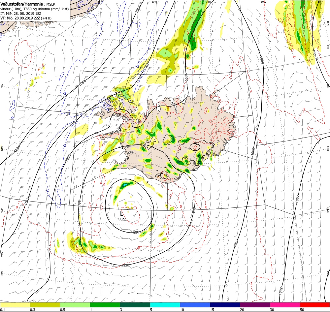Click the '50' legend value label

(x=302, y=310)
